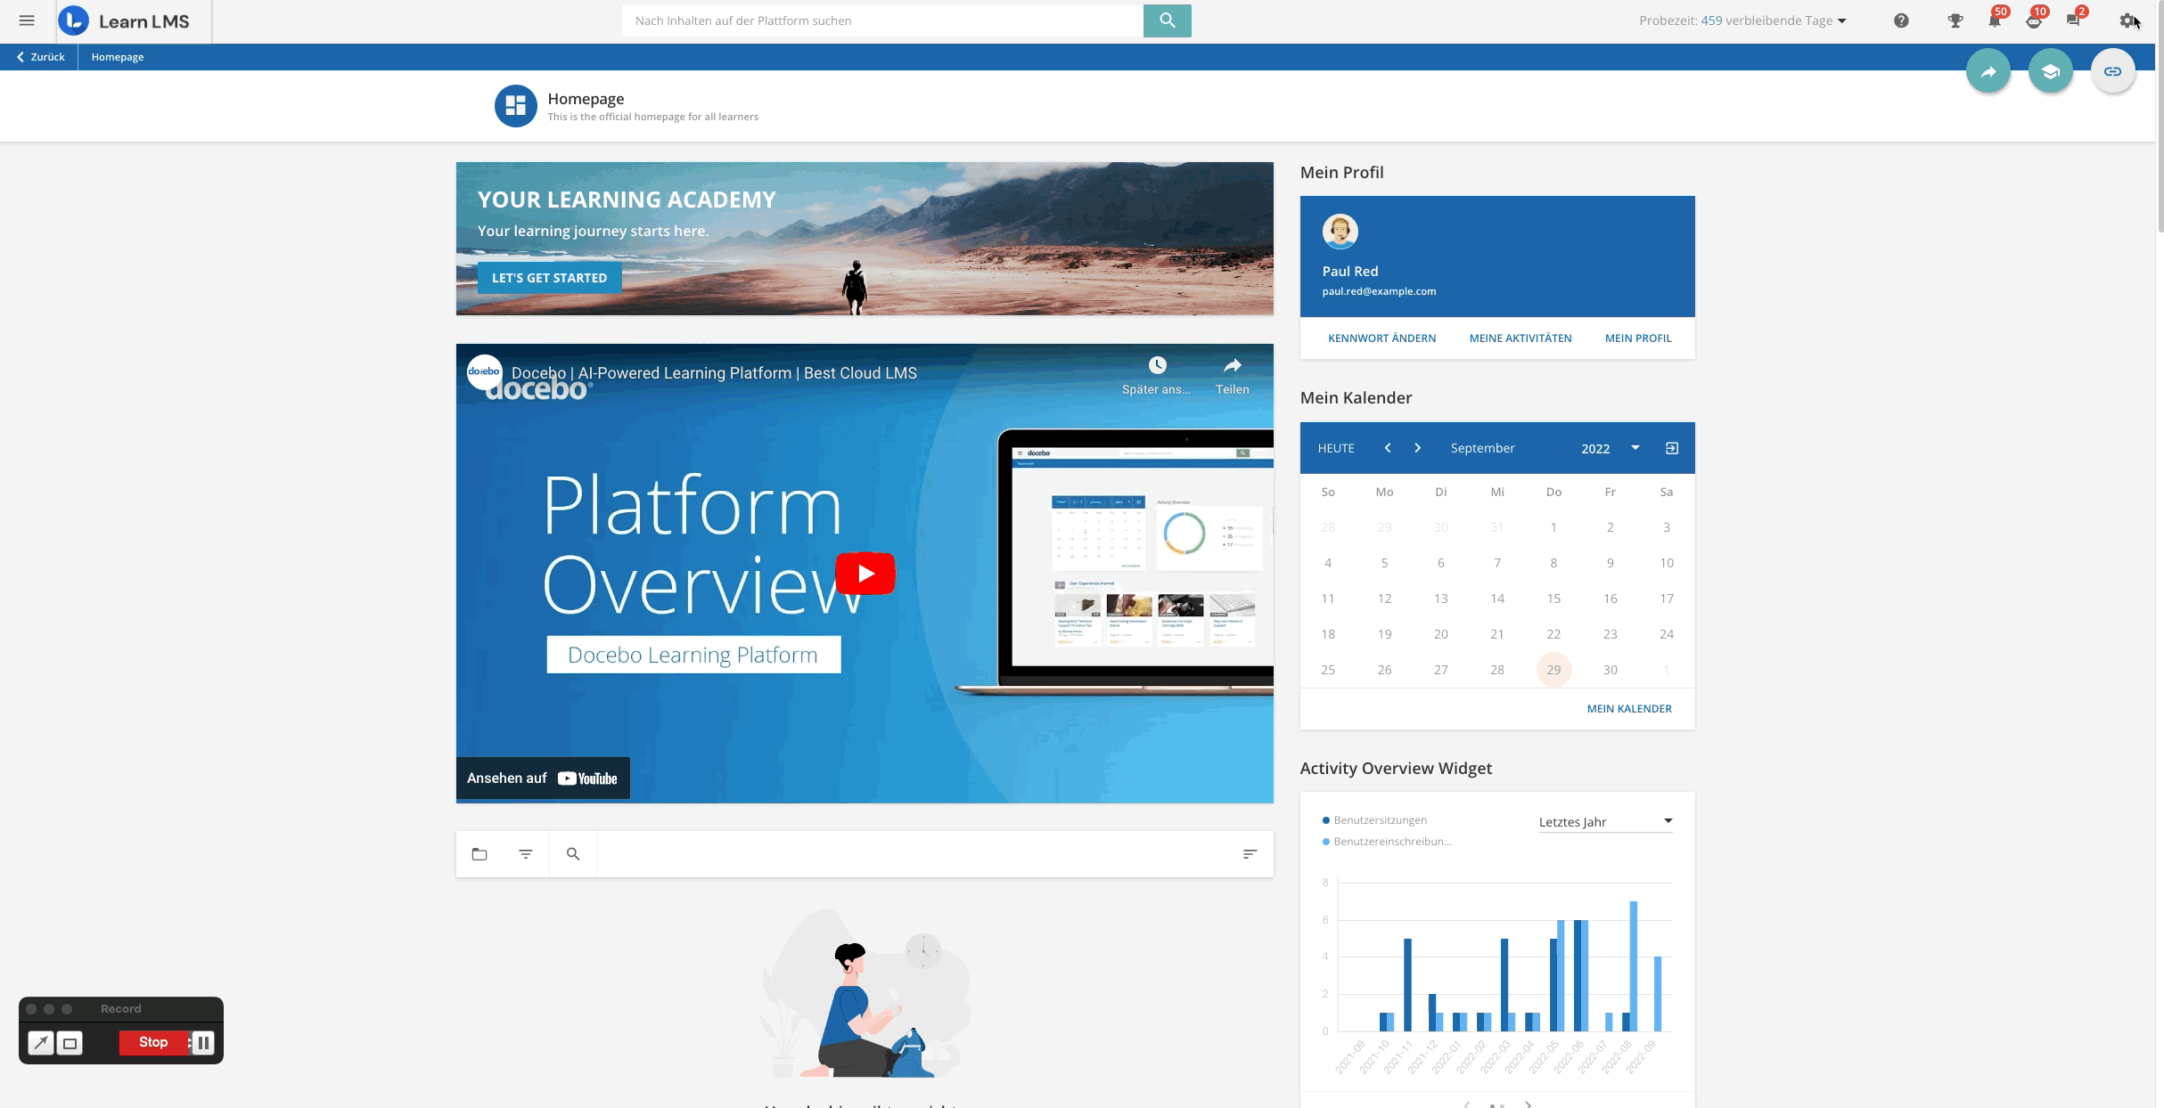Open the hamburger main menu
The height and width of the screenshot is (1108, 2164).
[27, 20]
